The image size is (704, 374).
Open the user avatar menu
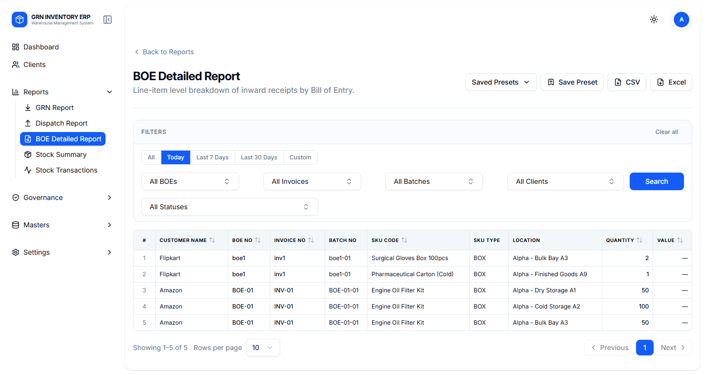(x=681, y=20)
